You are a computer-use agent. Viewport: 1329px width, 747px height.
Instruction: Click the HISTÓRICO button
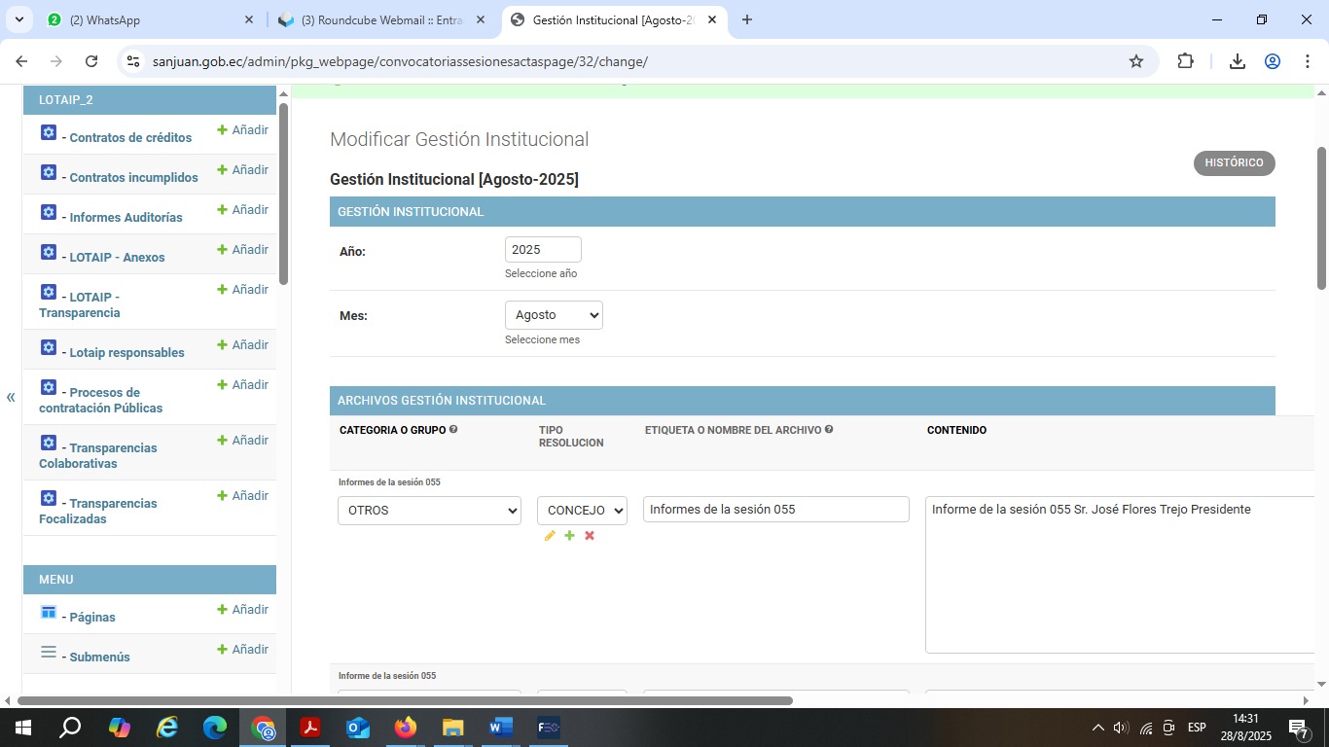[x=1234, y=163]
